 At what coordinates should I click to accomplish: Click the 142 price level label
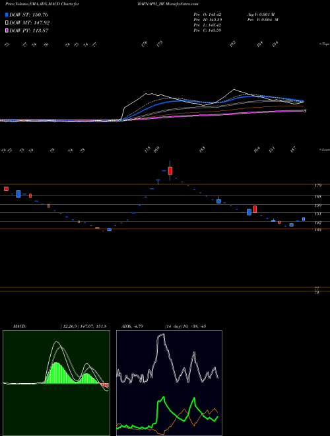318,223
